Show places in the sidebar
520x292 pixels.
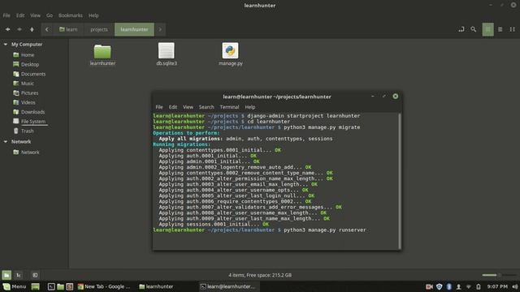tap(6, 275)
